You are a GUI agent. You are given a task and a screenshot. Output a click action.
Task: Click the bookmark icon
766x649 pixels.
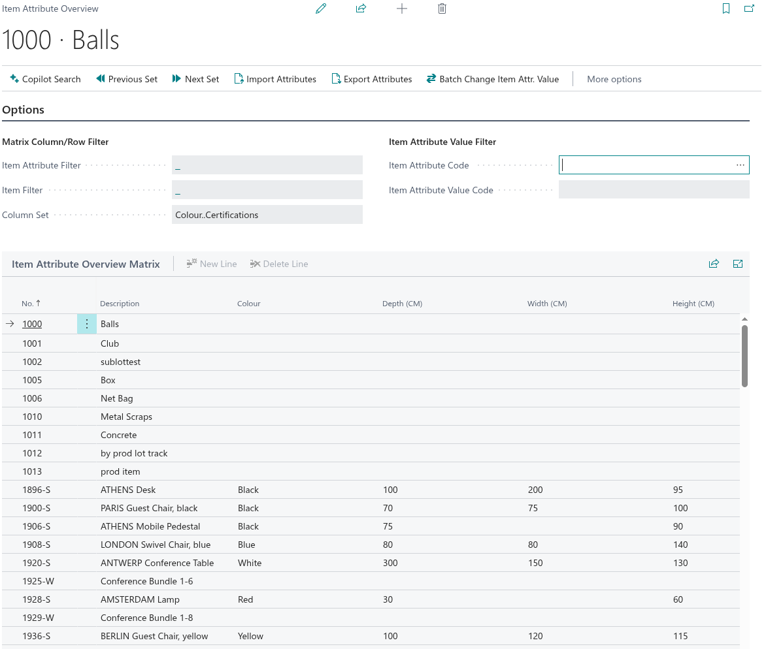point(726,8)
